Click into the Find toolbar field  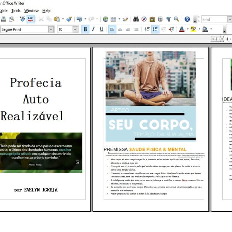[214, 19]
